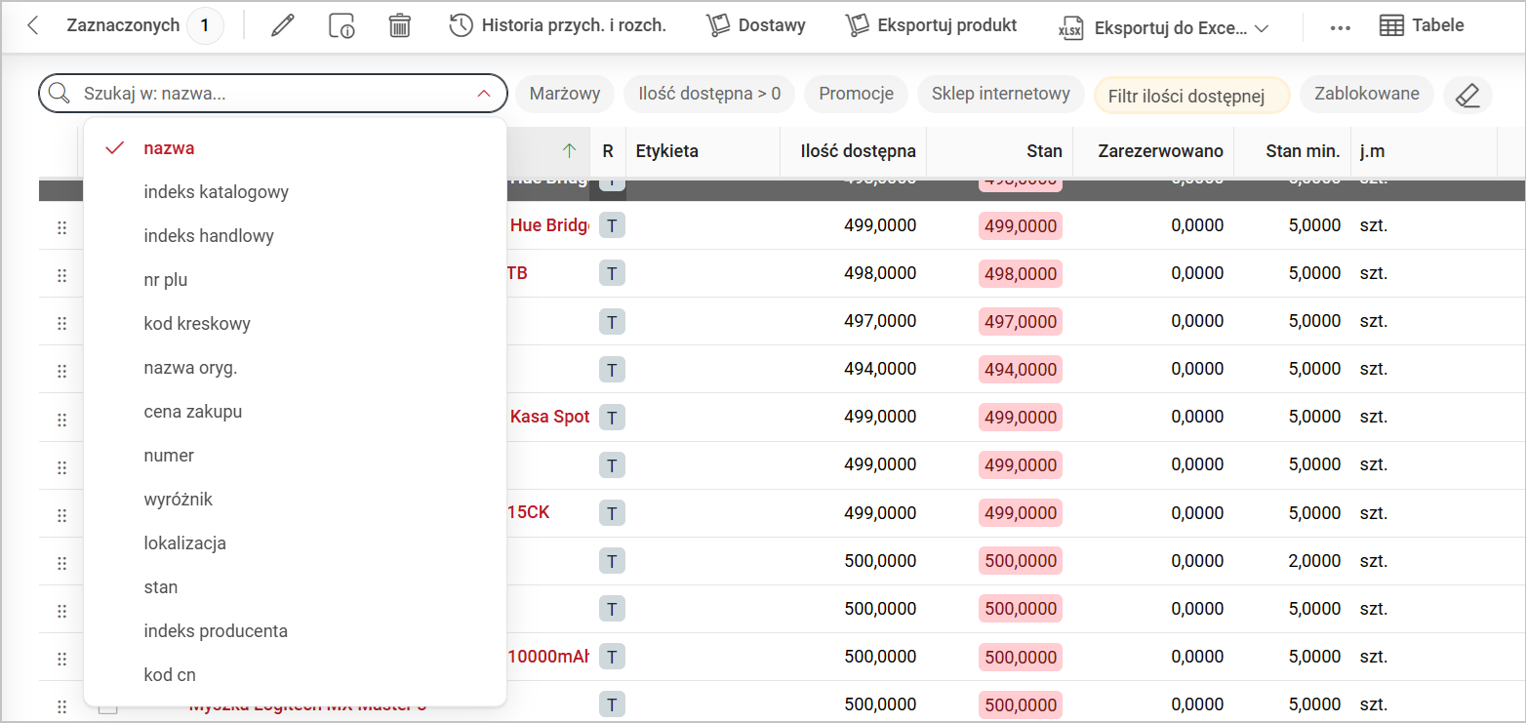Select 'indeks katalogowy' search option
Screen dimensions: 1526x723
[x=216, y=192]
